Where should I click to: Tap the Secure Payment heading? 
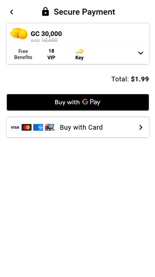point(84,12)
